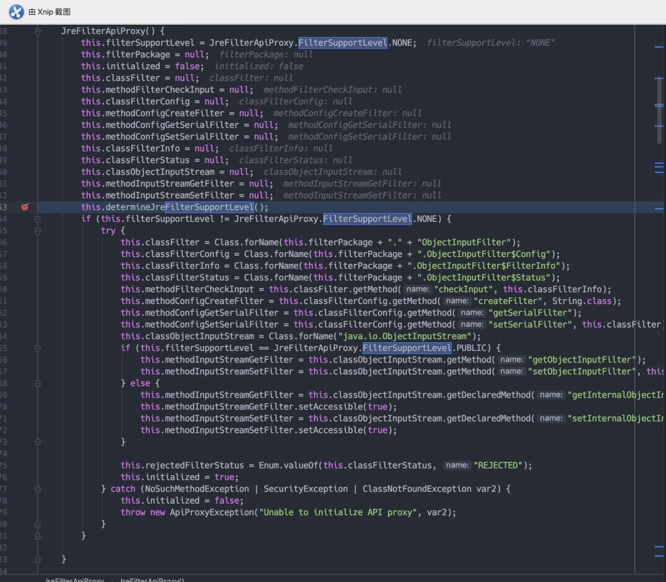Grab the vertical scrollbar thumb in the editor

point(659,110)
